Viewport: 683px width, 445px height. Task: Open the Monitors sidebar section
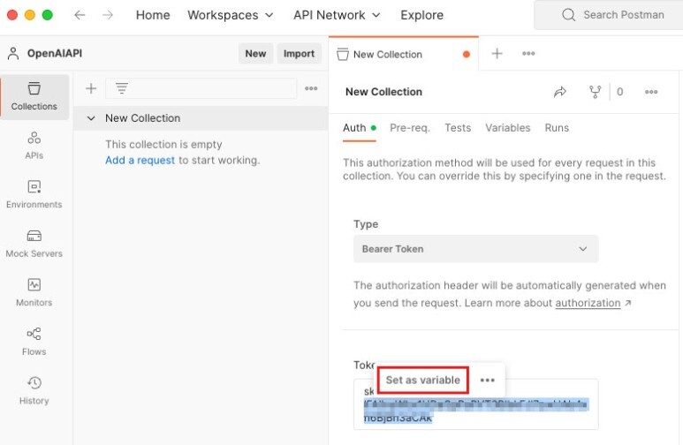34,292
